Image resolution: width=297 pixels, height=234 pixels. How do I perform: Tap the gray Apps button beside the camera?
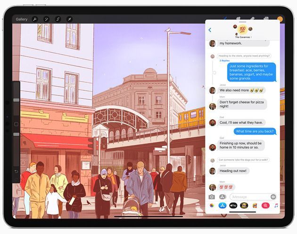(x=222, y=197)
